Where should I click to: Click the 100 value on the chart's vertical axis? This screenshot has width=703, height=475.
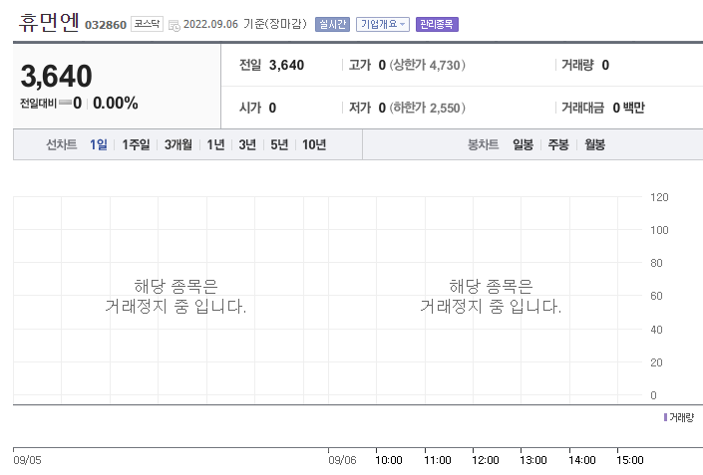click(x=659, y=230)
